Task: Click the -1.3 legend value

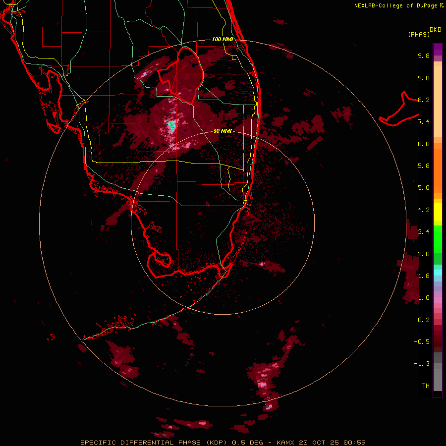Action: pos(422,364)
